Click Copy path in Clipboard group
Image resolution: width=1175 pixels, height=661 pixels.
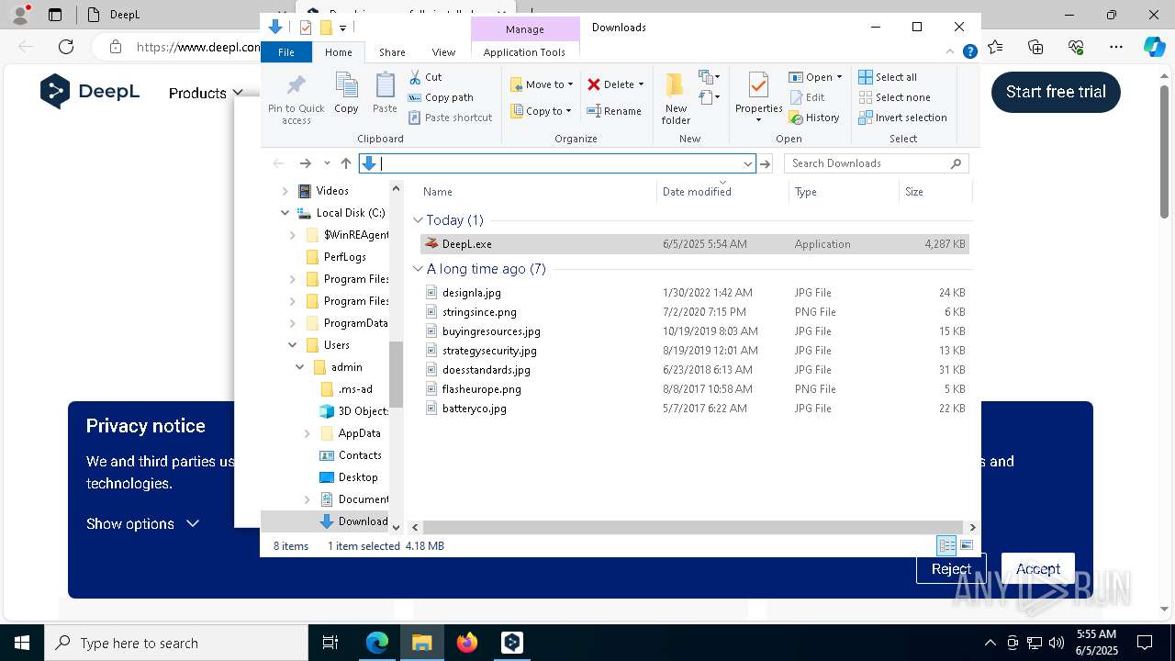pos(441,97)
